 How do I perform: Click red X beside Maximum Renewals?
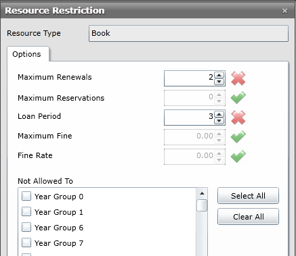coord(238,78)
